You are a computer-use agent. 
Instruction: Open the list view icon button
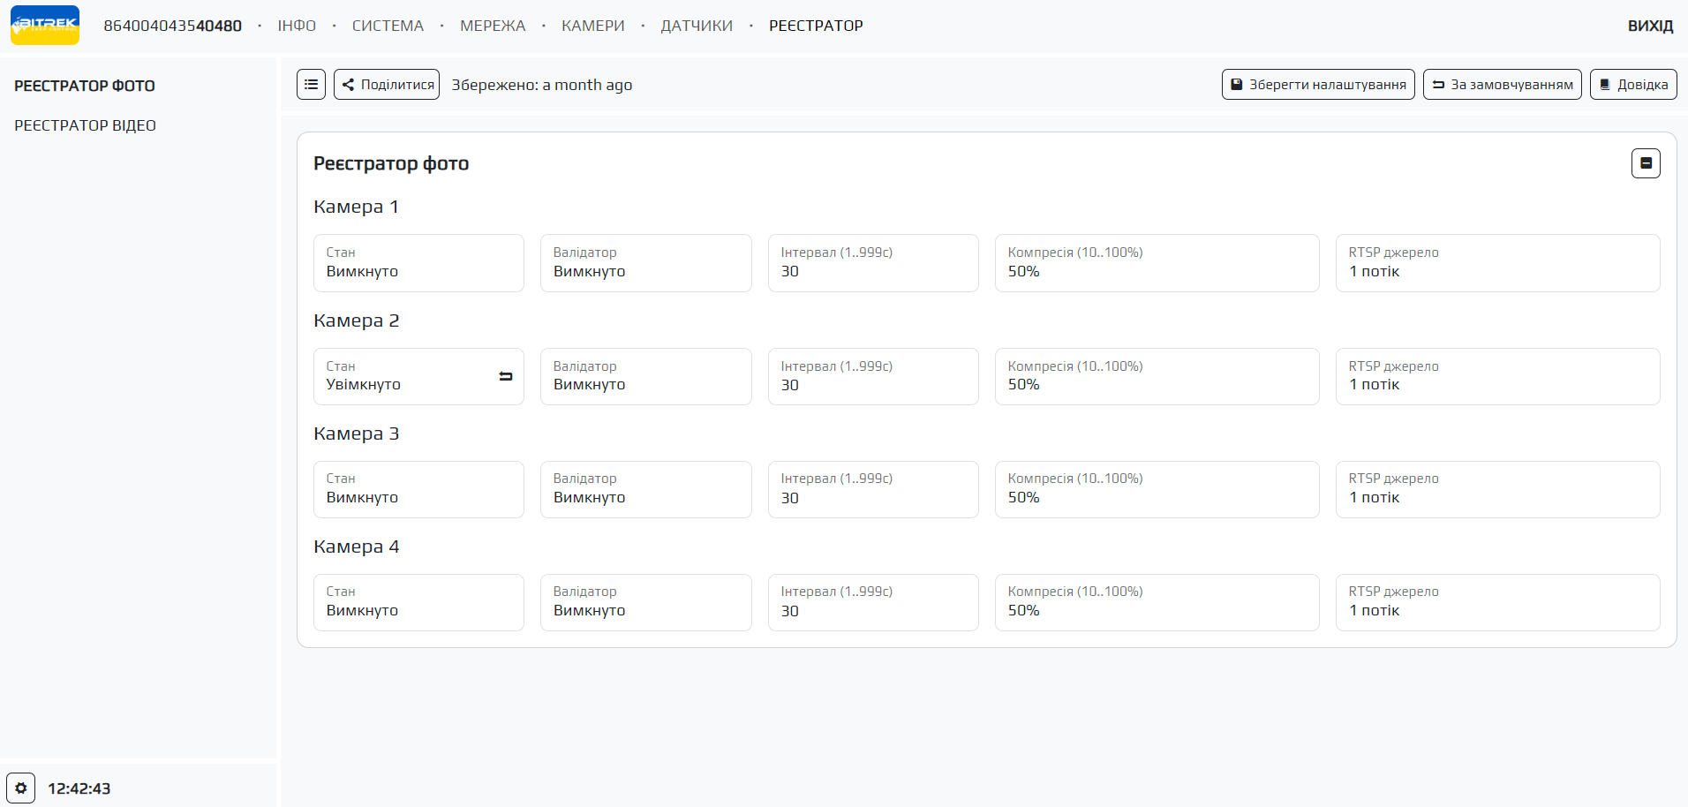pyautogui.click(x=311, y=85)
